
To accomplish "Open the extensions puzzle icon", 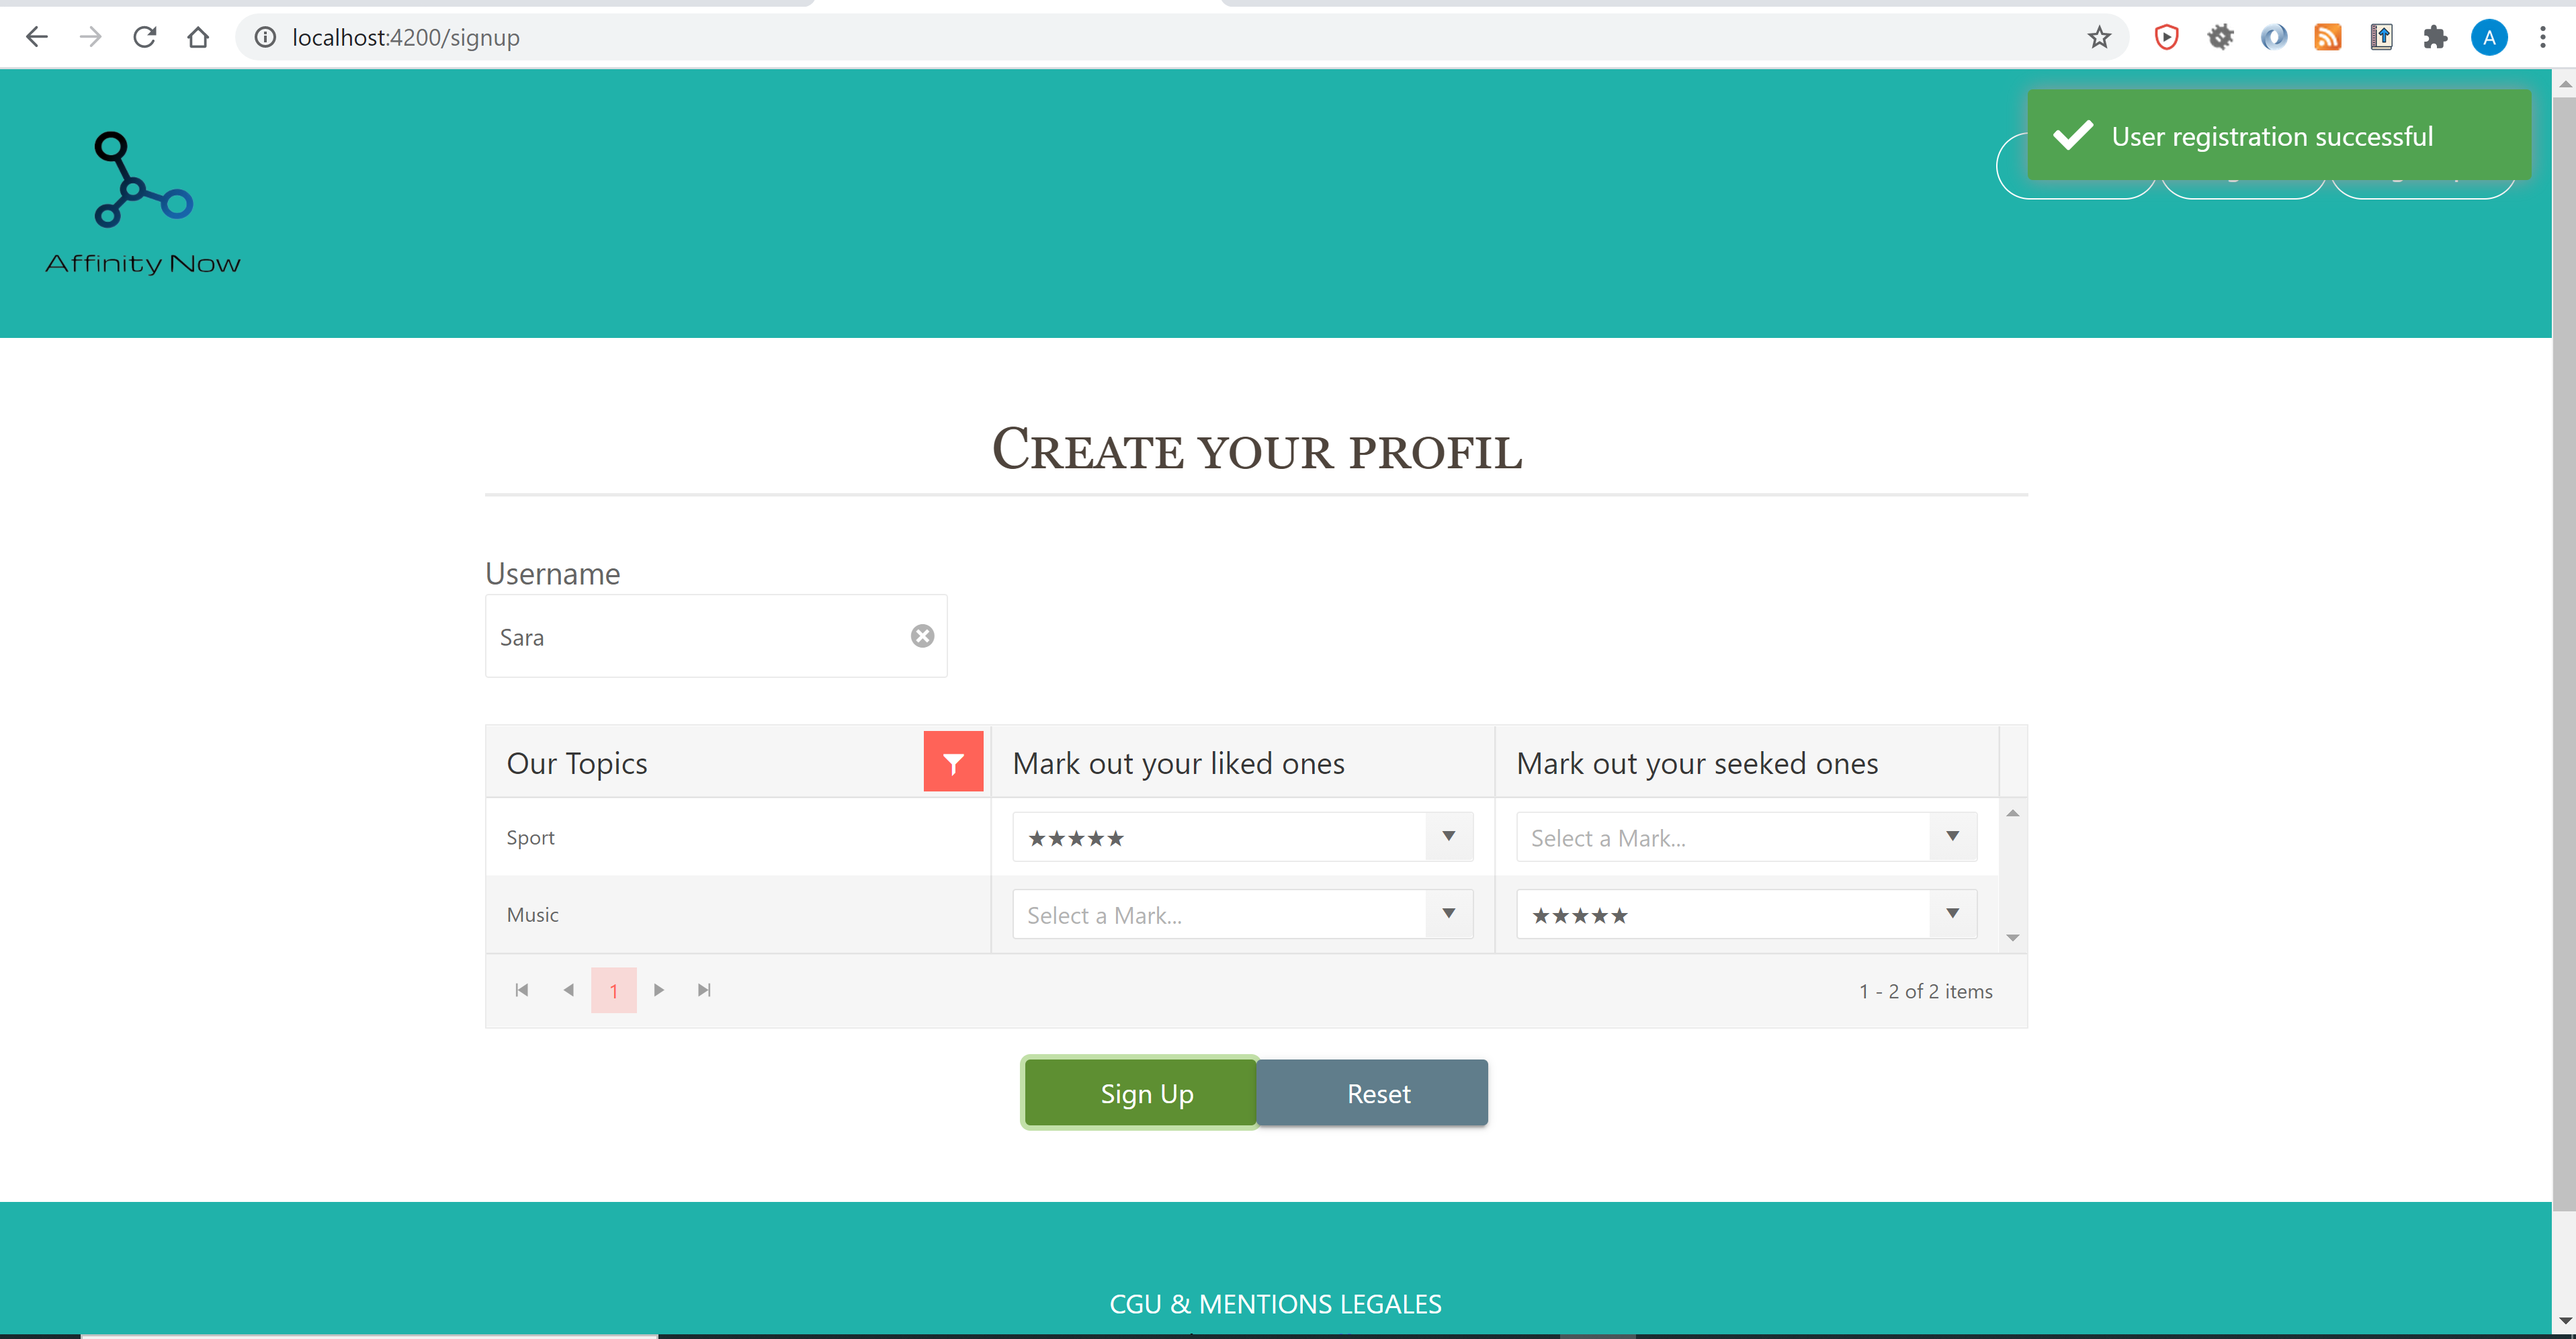I will click(x=2435, y=37).
